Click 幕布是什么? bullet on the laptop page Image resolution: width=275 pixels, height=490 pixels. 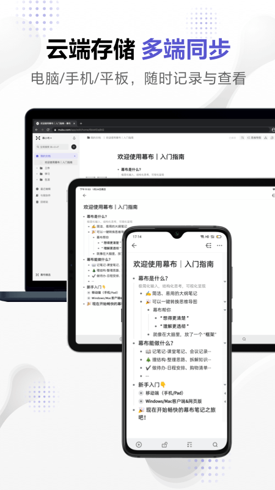point(131,170)
